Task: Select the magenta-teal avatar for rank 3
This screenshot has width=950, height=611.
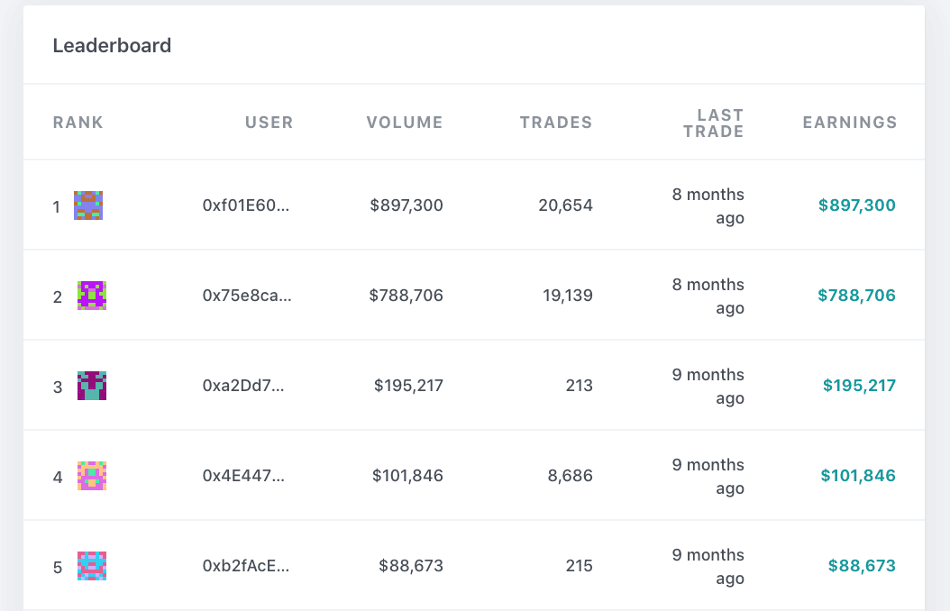Action: pyautogui.click(x=92, y=386)
